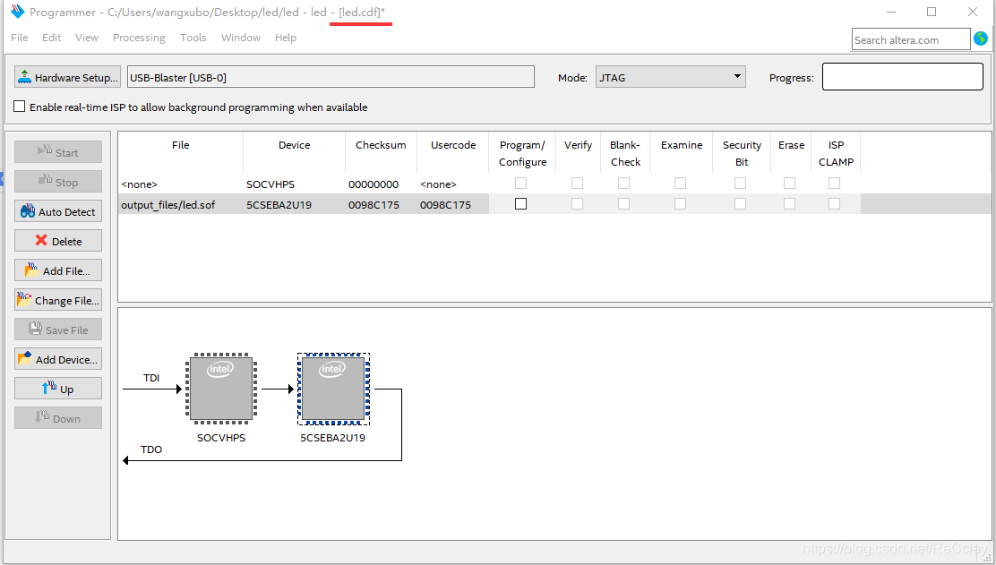
Task: Click checksum 00000000 cell
Action: (x=381, y=184)
